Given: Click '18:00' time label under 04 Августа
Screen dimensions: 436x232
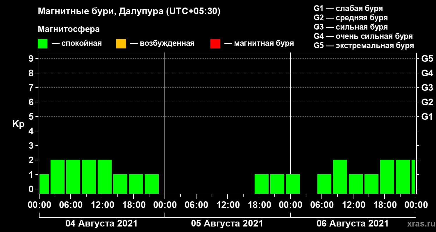Looking at the screenshot, I should [133, 205].
